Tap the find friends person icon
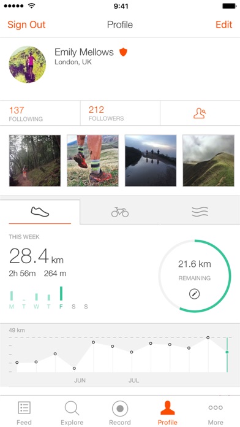Viewport: 240px width, 427px height. [200, 113]
